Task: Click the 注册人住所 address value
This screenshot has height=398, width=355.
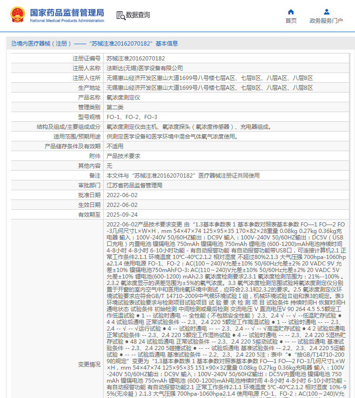Action: [210, 78]
